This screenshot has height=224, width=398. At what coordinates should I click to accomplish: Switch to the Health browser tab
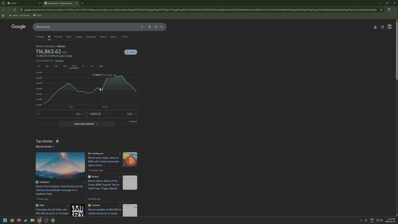coord(24,3)
